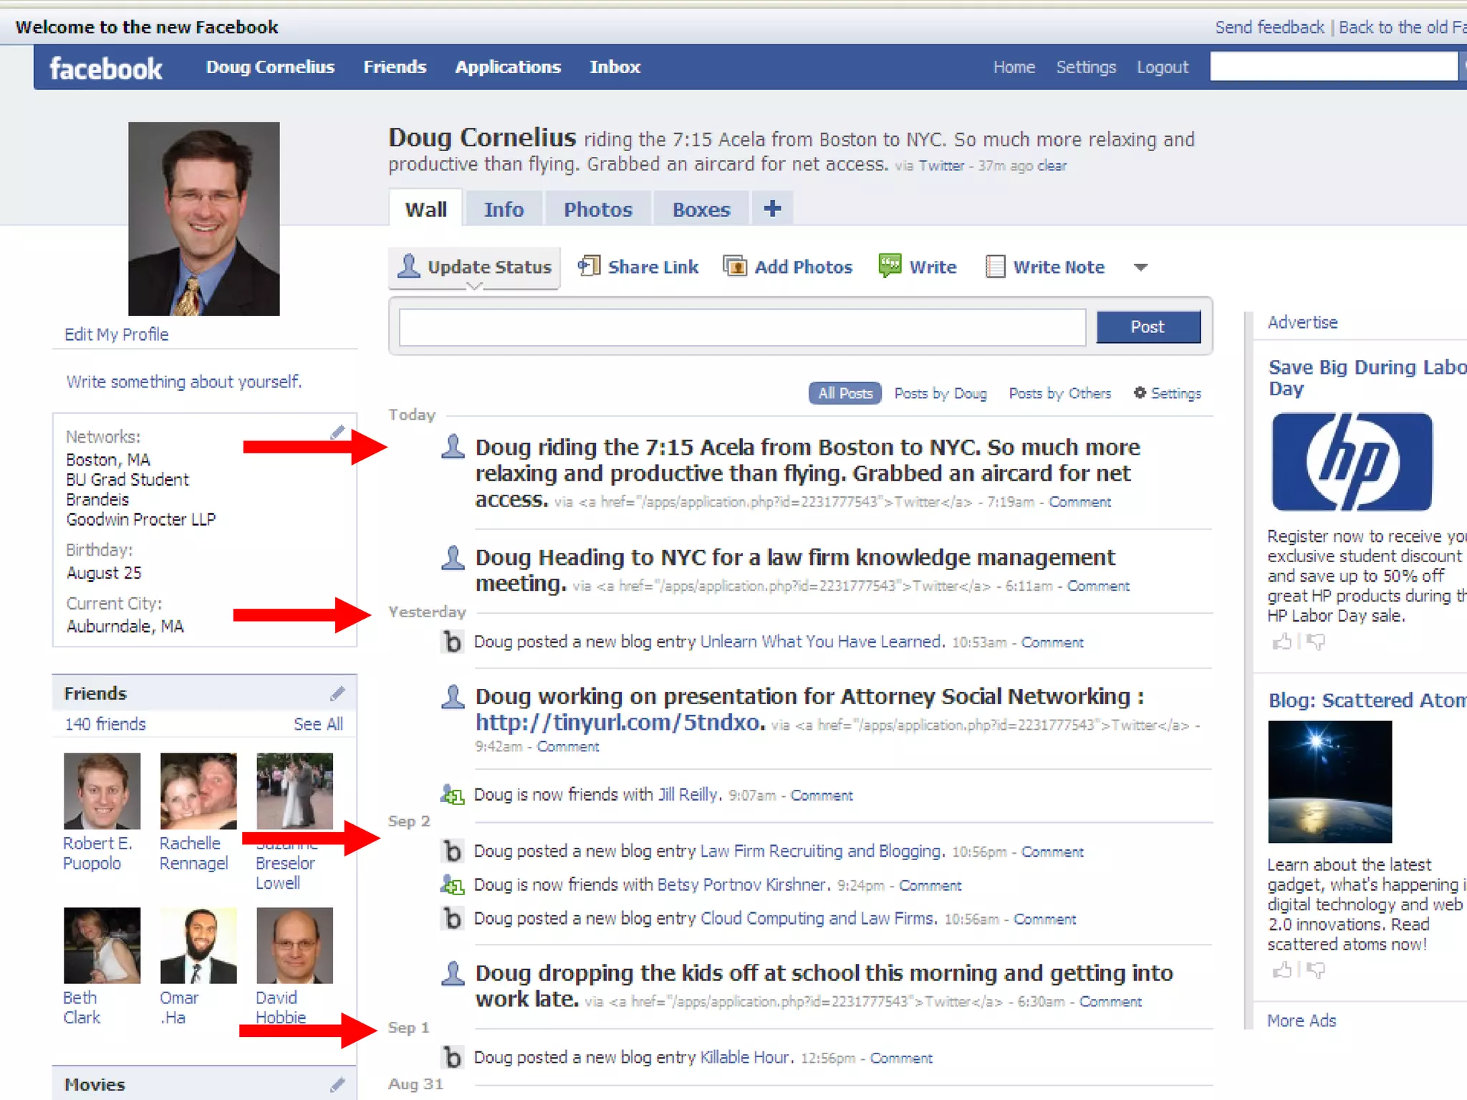Click the Edit My Profile link

click(117, 334)
